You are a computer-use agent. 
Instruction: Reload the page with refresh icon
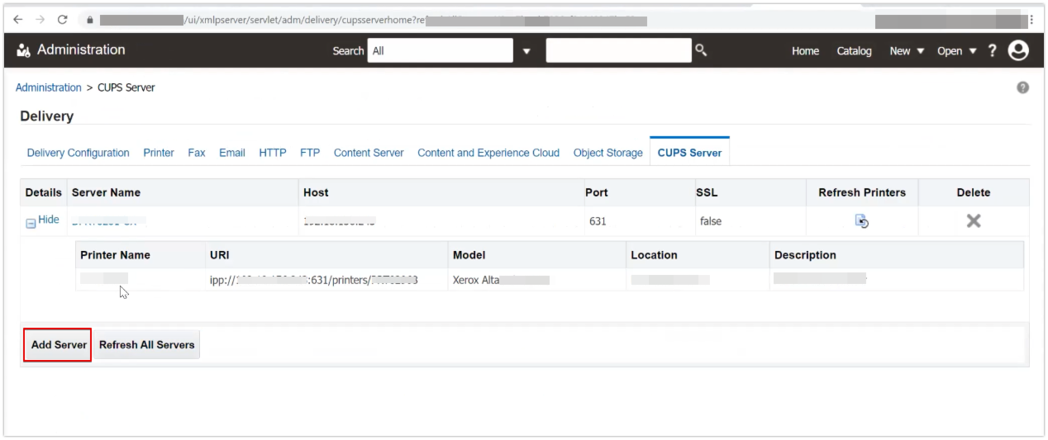tap(62, 19)
